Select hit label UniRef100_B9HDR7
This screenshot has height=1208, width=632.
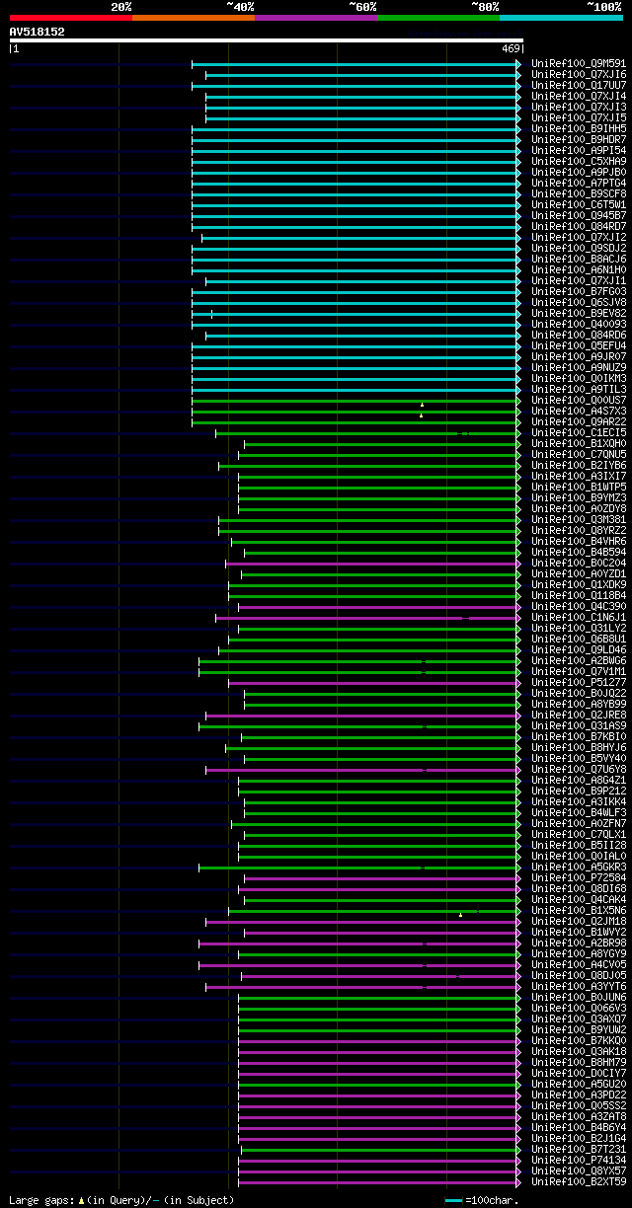point(579,140)
